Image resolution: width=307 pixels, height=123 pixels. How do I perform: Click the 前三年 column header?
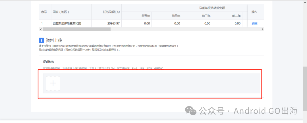click(197, 16)
